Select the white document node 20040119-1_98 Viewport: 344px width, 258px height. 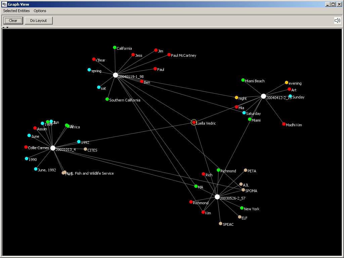click(x=116, y=75)
